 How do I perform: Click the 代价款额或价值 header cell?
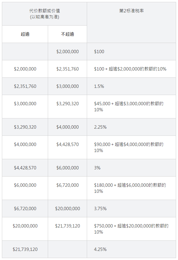tap(44, 14)
